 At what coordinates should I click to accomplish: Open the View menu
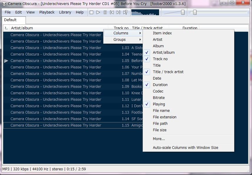point(31,12)
